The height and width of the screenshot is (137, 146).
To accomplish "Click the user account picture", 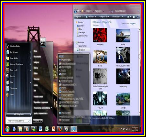I will [x=43, y=42].
